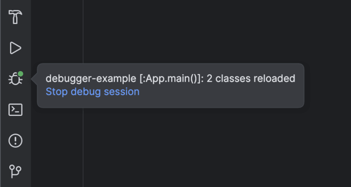
Task: Open the Terminal tool window
Action: coord(15,110)
